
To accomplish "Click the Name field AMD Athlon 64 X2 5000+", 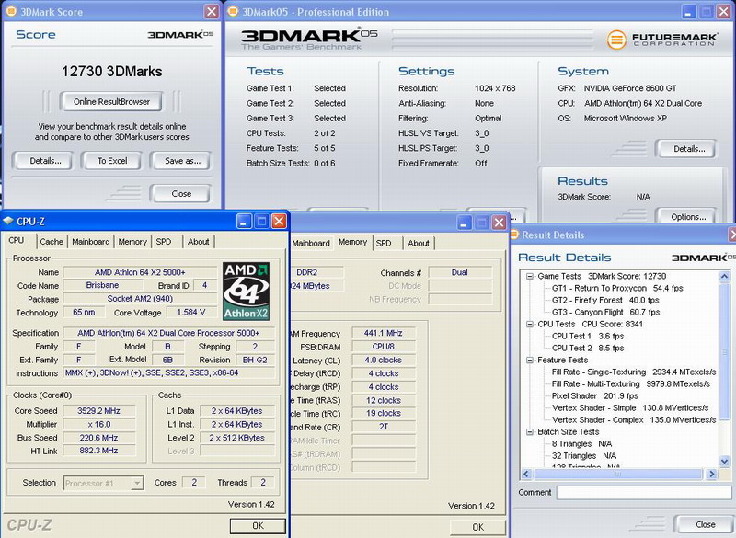I will (x=140, y=272).
